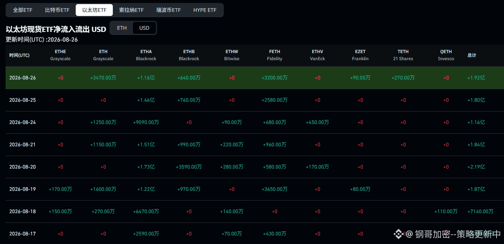Click the +1250.00万 ETH Grayscale value
Screen dimensions: 504x244
103,122
